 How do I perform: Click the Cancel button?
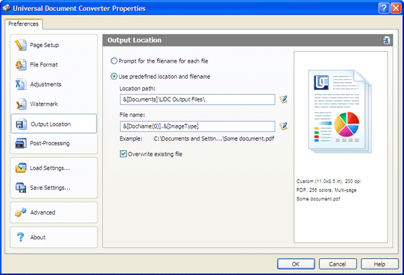coord(337,264)
